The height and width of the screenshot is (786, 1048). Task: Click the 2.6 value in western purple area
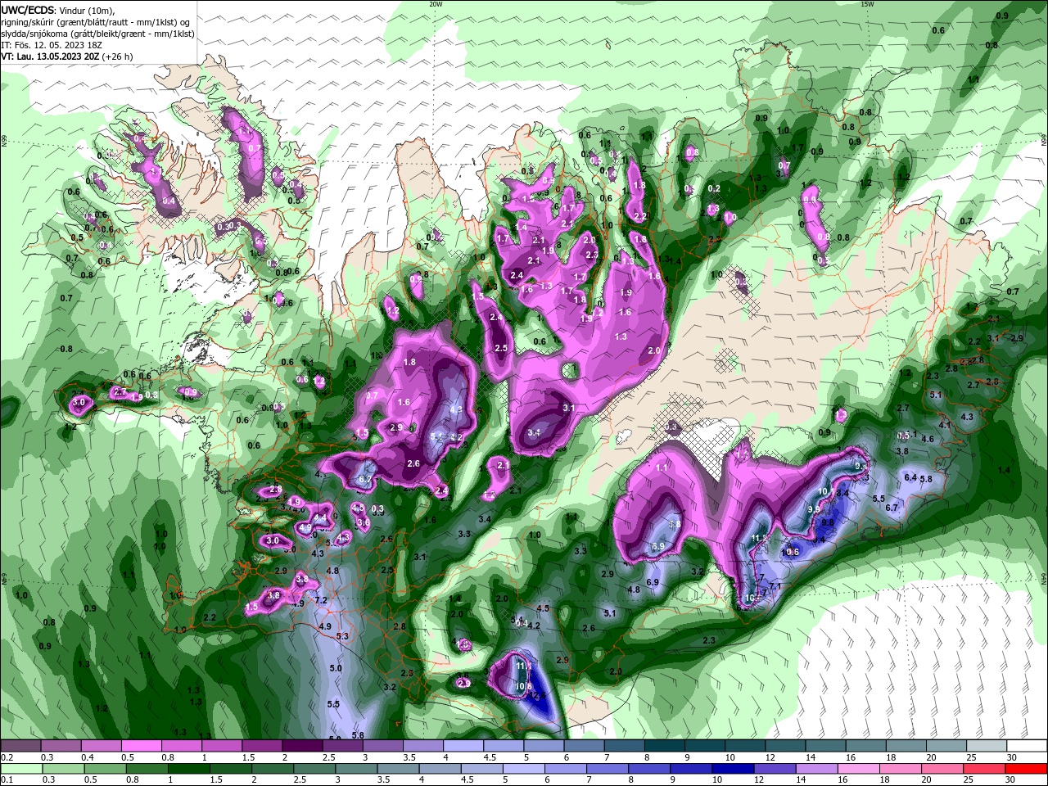tap(413, 463)
